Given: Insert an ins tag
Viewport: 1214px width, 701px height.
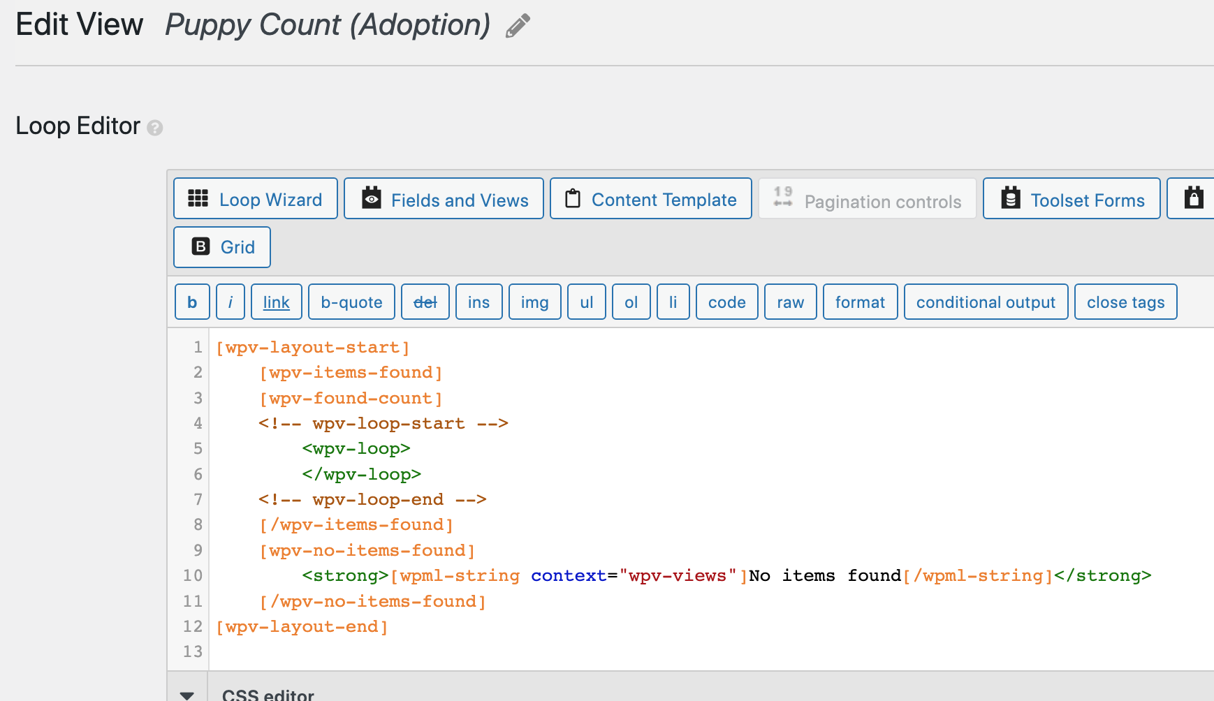Looking at the screenshot, I should tap(479, 302).
